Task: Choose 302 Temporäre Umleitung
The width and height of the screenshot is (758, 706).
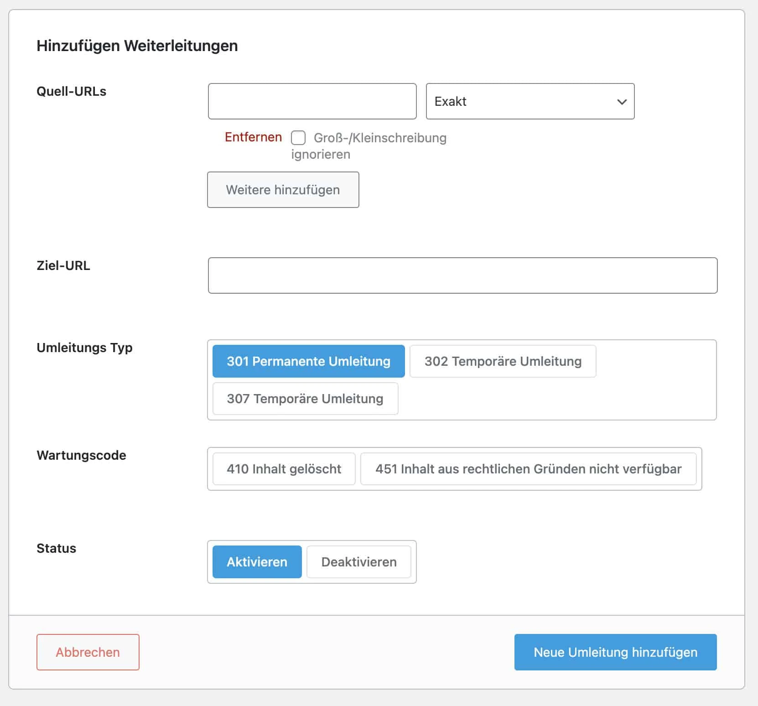Action: 503,361
